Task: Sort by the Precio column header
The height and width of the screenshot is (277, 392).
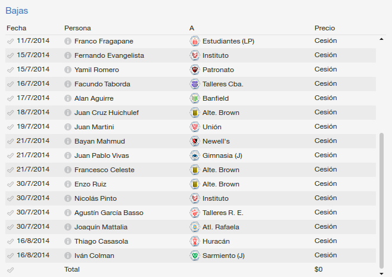Action: [325, 28]
